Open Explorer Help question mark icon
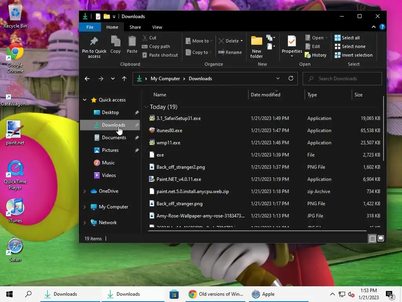 [382, 27]
